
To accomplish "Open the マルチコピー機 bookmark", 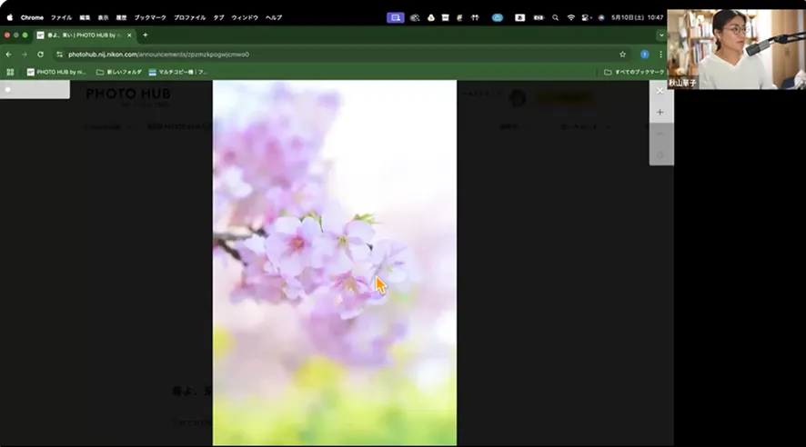I will (178, 72).
